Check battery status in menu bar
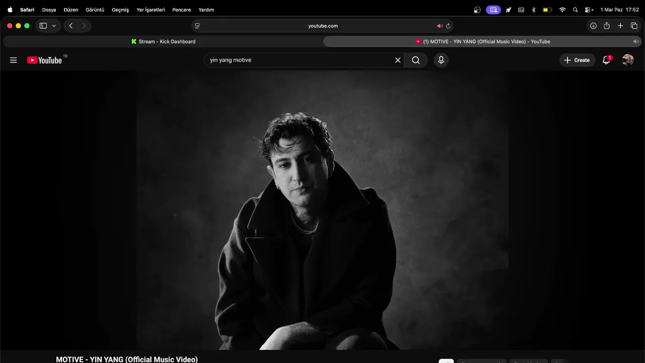 [x=547, y=10]
